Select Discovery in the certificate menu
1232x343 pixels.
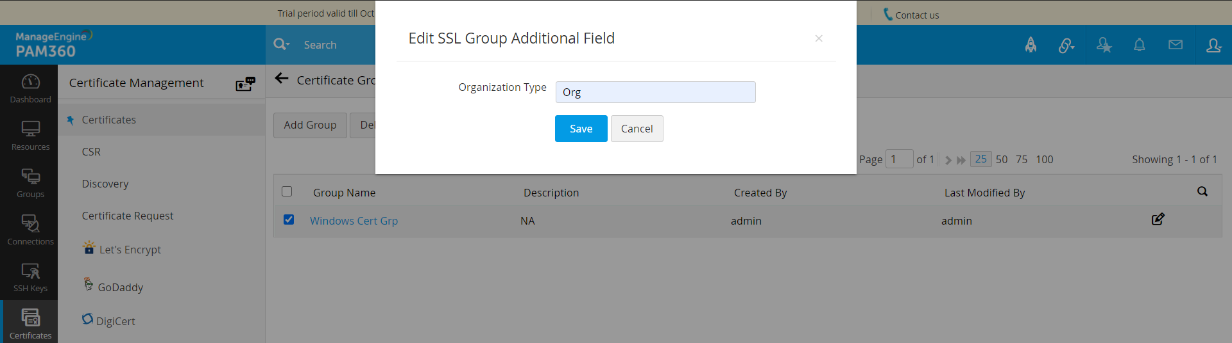(x=105, y=184)
